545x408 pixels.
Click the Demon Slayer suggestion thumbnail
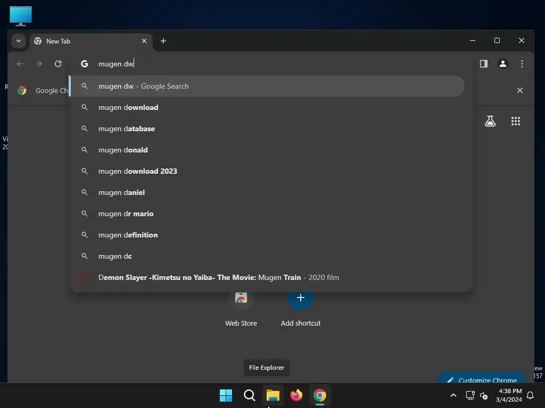coord(85,277)
